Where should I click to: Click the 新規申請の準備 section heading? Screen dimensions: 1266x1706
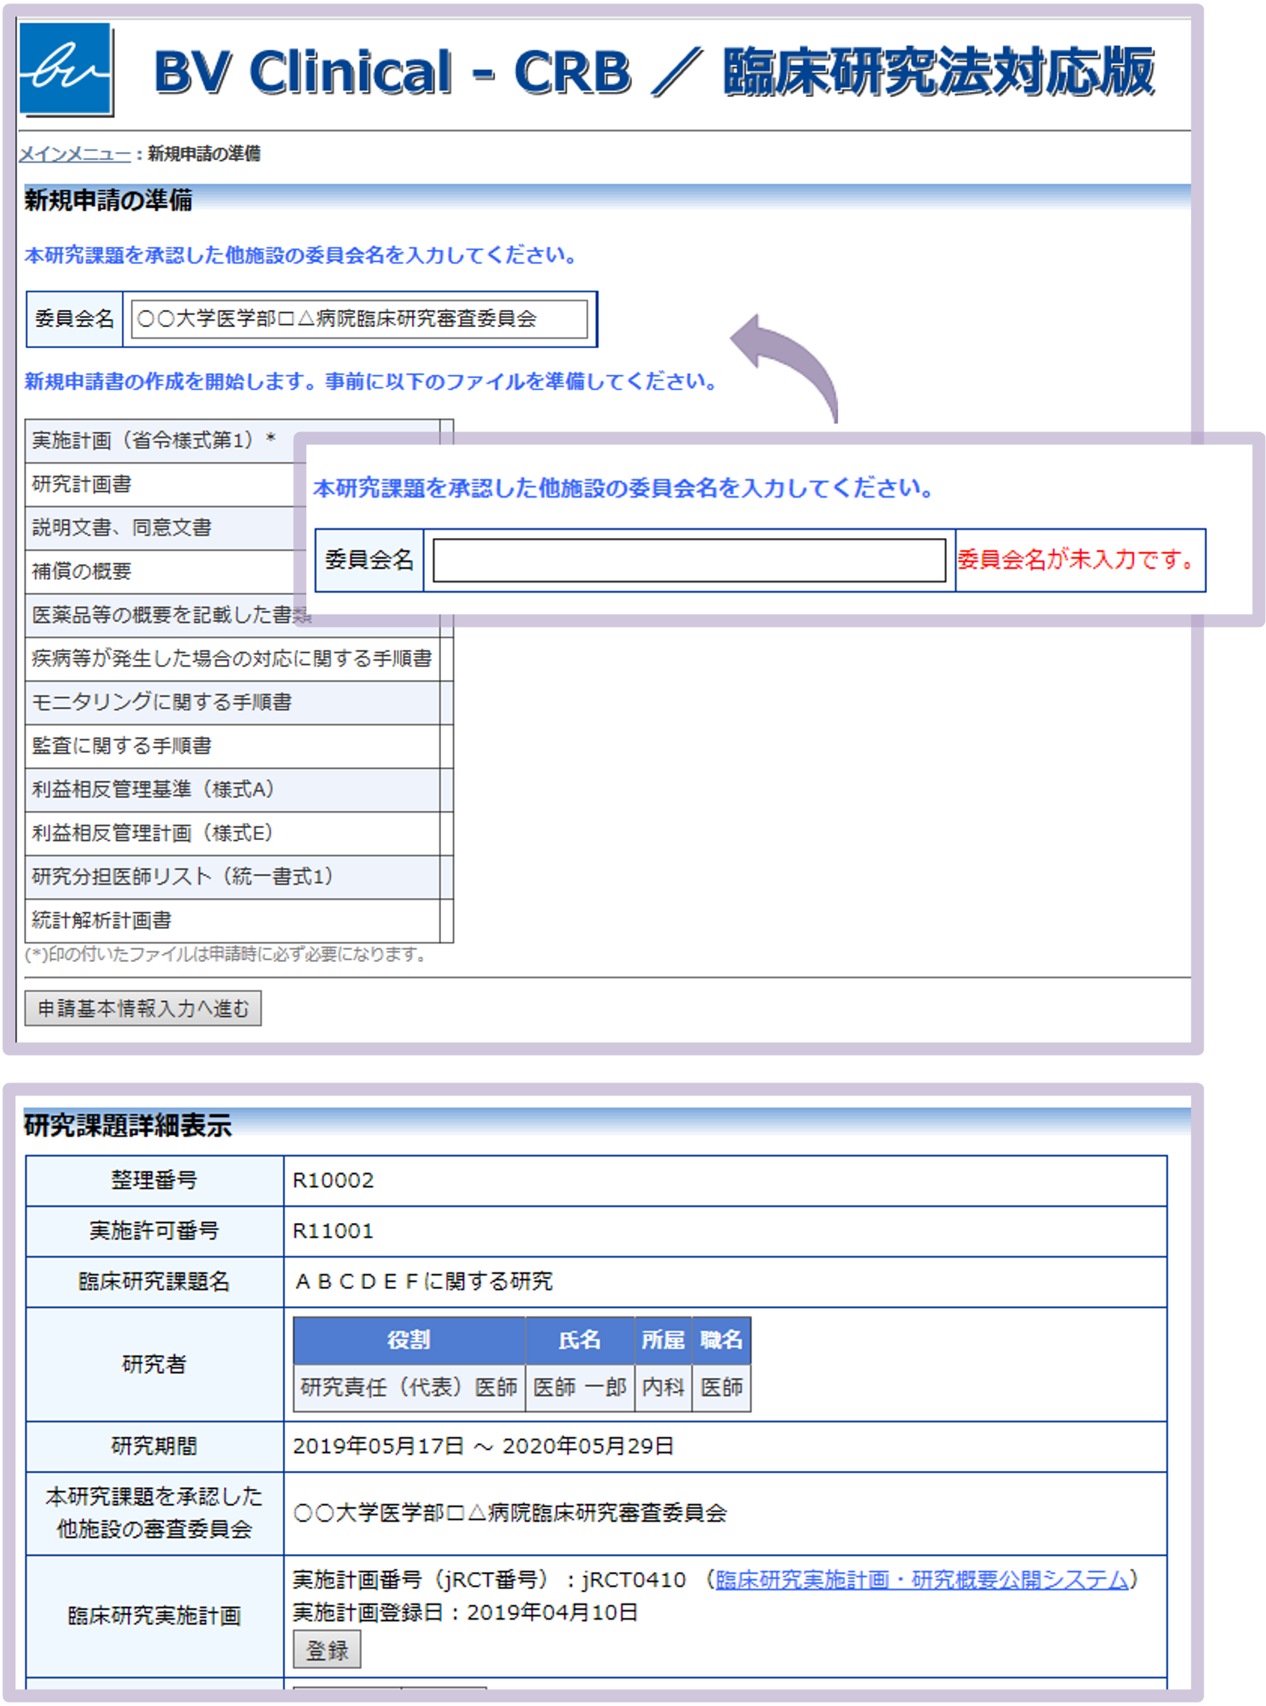(108, 200)
